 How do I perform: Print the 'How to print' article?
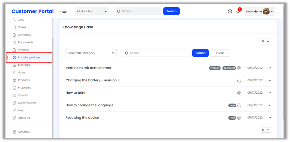[239, 93]
